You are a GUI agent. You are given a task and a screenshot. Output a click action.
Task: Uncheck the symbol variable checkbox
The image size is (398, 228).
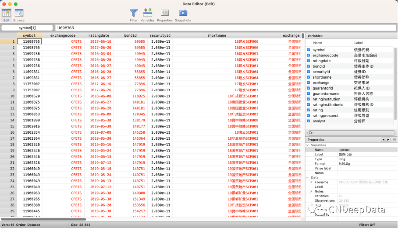click(309, 50)
